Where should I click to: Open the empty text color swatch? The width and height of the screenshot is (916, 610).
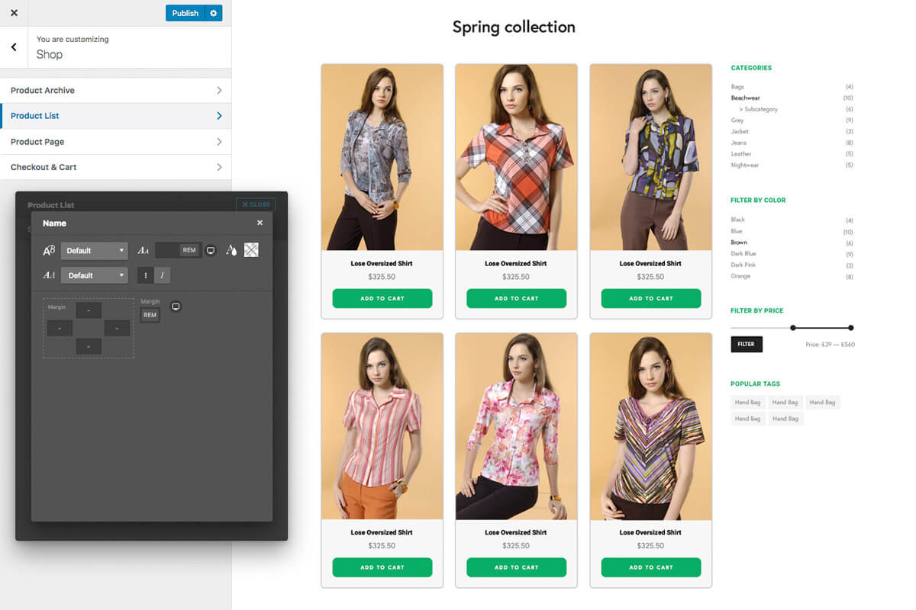coord(251,250)
